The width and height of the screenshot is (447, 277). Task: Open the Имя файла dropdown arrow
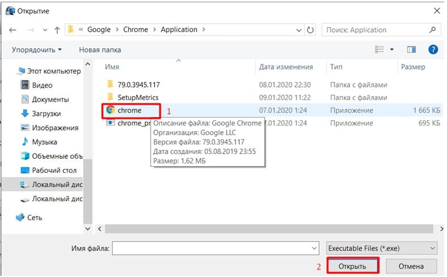point(314,248)
